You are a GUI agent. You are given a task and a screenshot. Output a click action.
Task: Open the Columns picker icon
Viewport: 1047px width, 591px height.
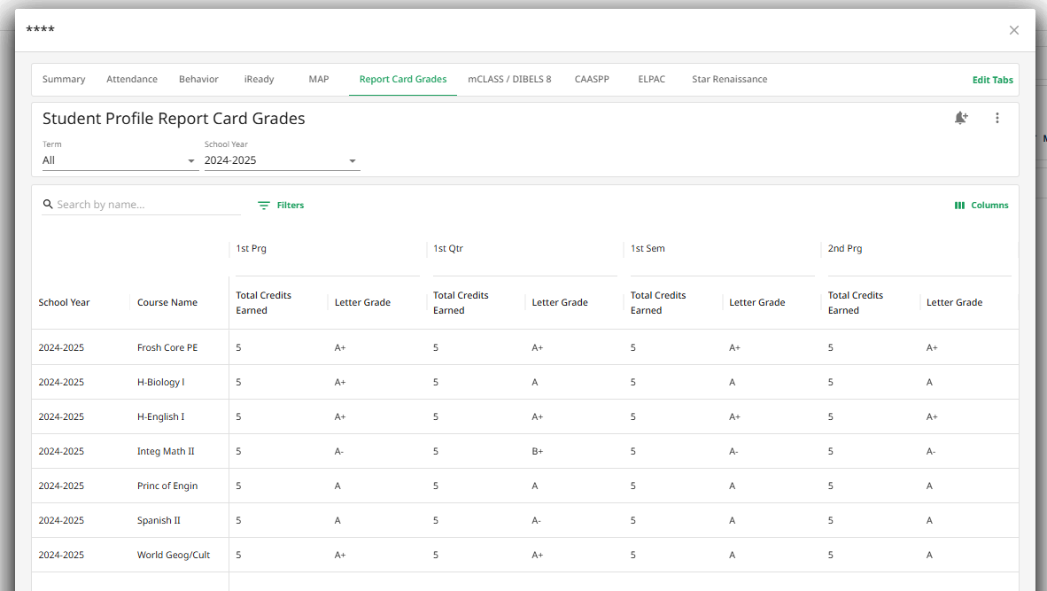958,205
